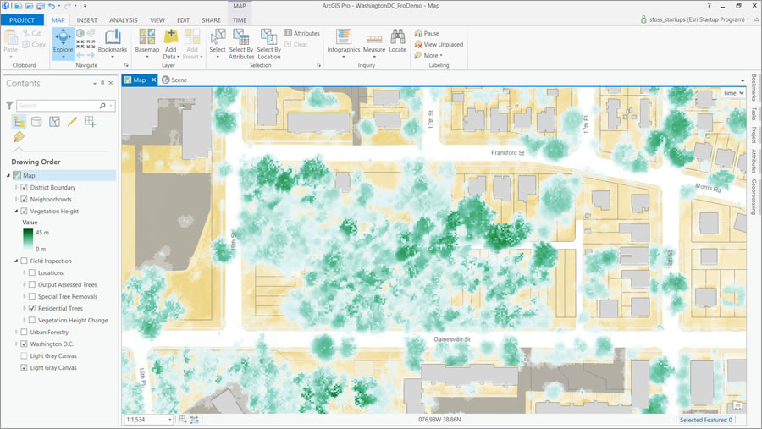Viewport: 762px width, 429px height.
Task: Click View Unplaced labels
Action: (439, 44)
